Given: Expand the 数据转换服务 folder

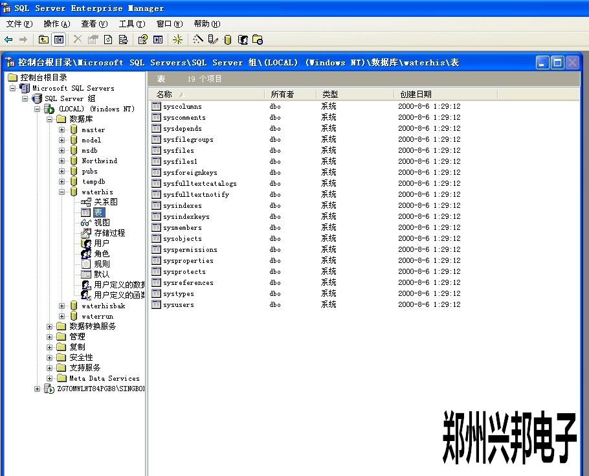Looking at the screenshot, I should point(50,327).
